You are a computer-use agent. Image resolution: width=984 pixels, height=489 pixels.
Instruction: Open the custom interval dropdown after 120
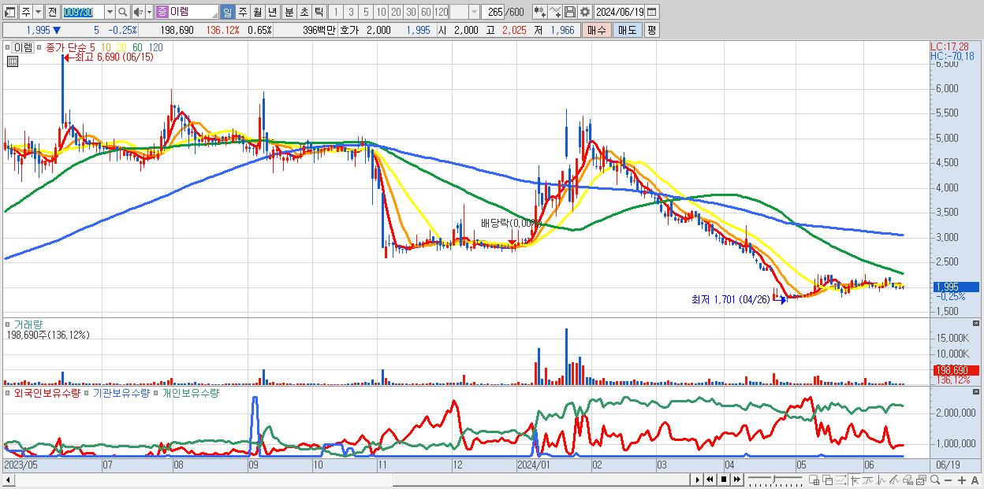(x=474, y=12)
